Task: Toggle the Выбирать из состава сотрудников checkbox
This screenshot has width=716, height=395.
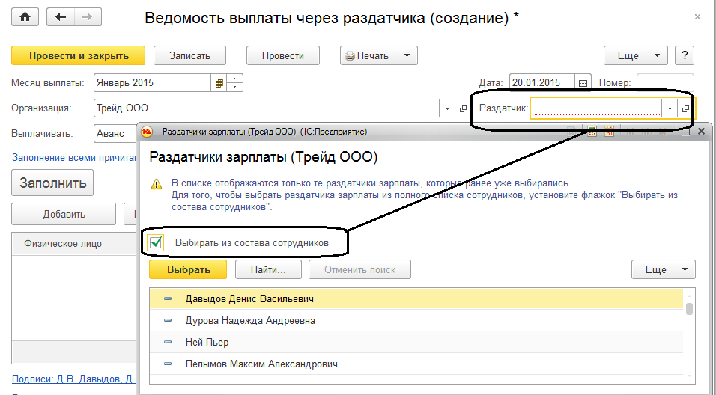Action: 157,242
